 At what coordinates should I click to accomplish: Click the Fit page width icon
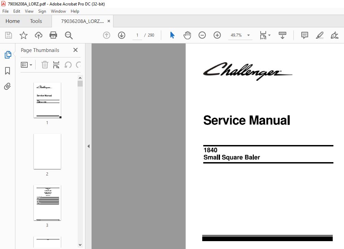coord(263,35)
